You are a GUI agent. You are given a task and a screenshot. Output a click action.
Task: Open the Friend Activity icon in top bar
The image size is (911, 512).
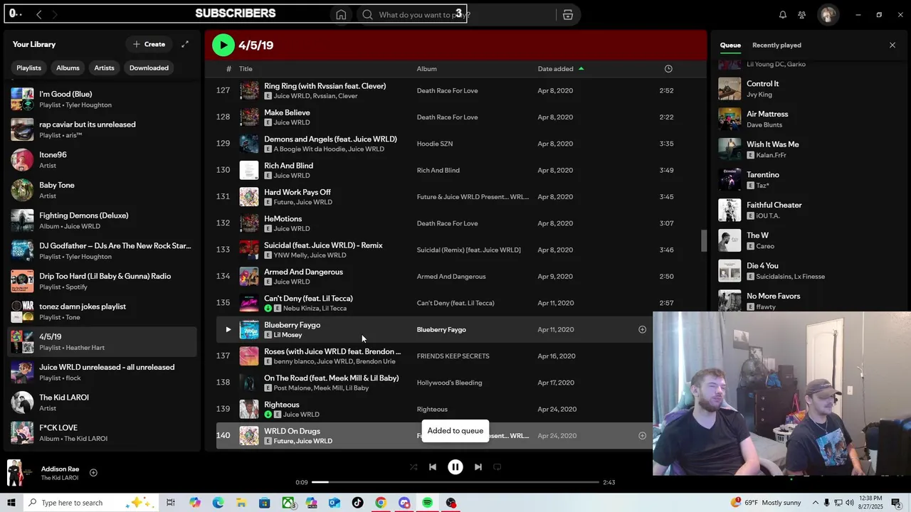802,15
